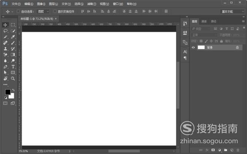
Task: Select the Crop tool
Action: pyautogui.click(x=5, y=37)
